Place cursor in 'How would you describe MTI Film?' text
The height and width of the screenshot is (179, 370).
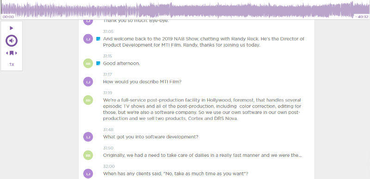click(142, 82)
